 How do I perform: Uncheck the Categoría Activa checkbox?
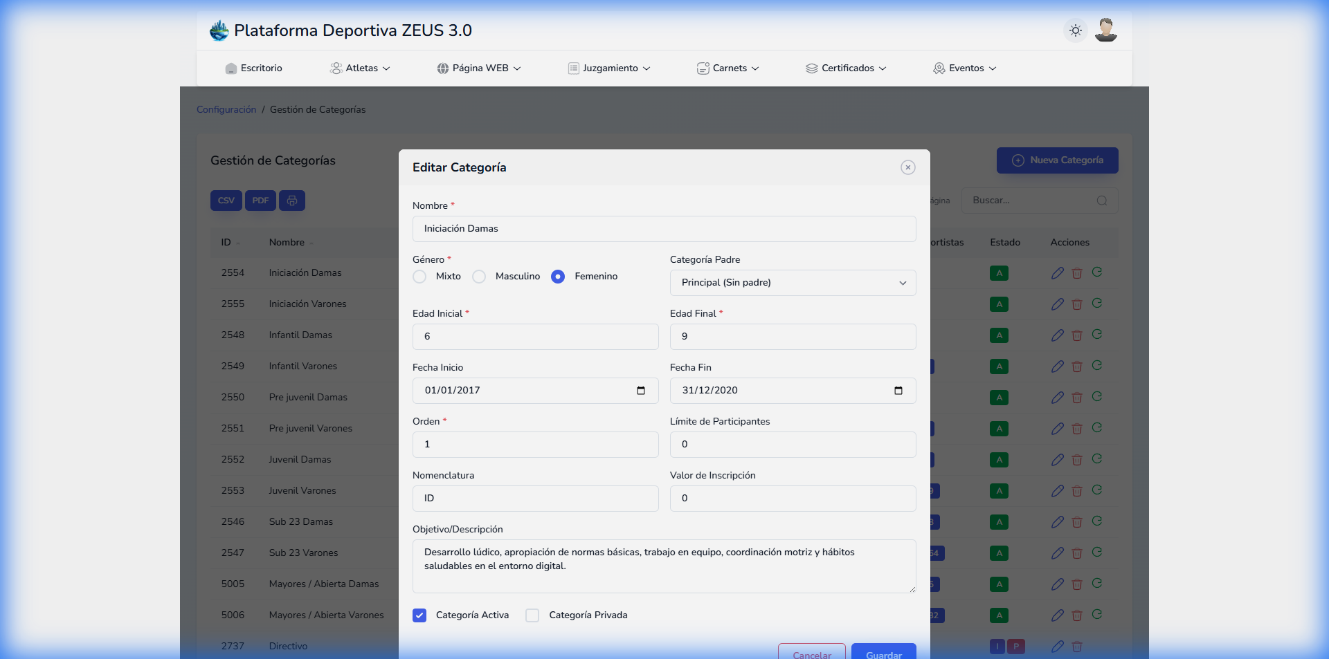(x=419, y=615)
